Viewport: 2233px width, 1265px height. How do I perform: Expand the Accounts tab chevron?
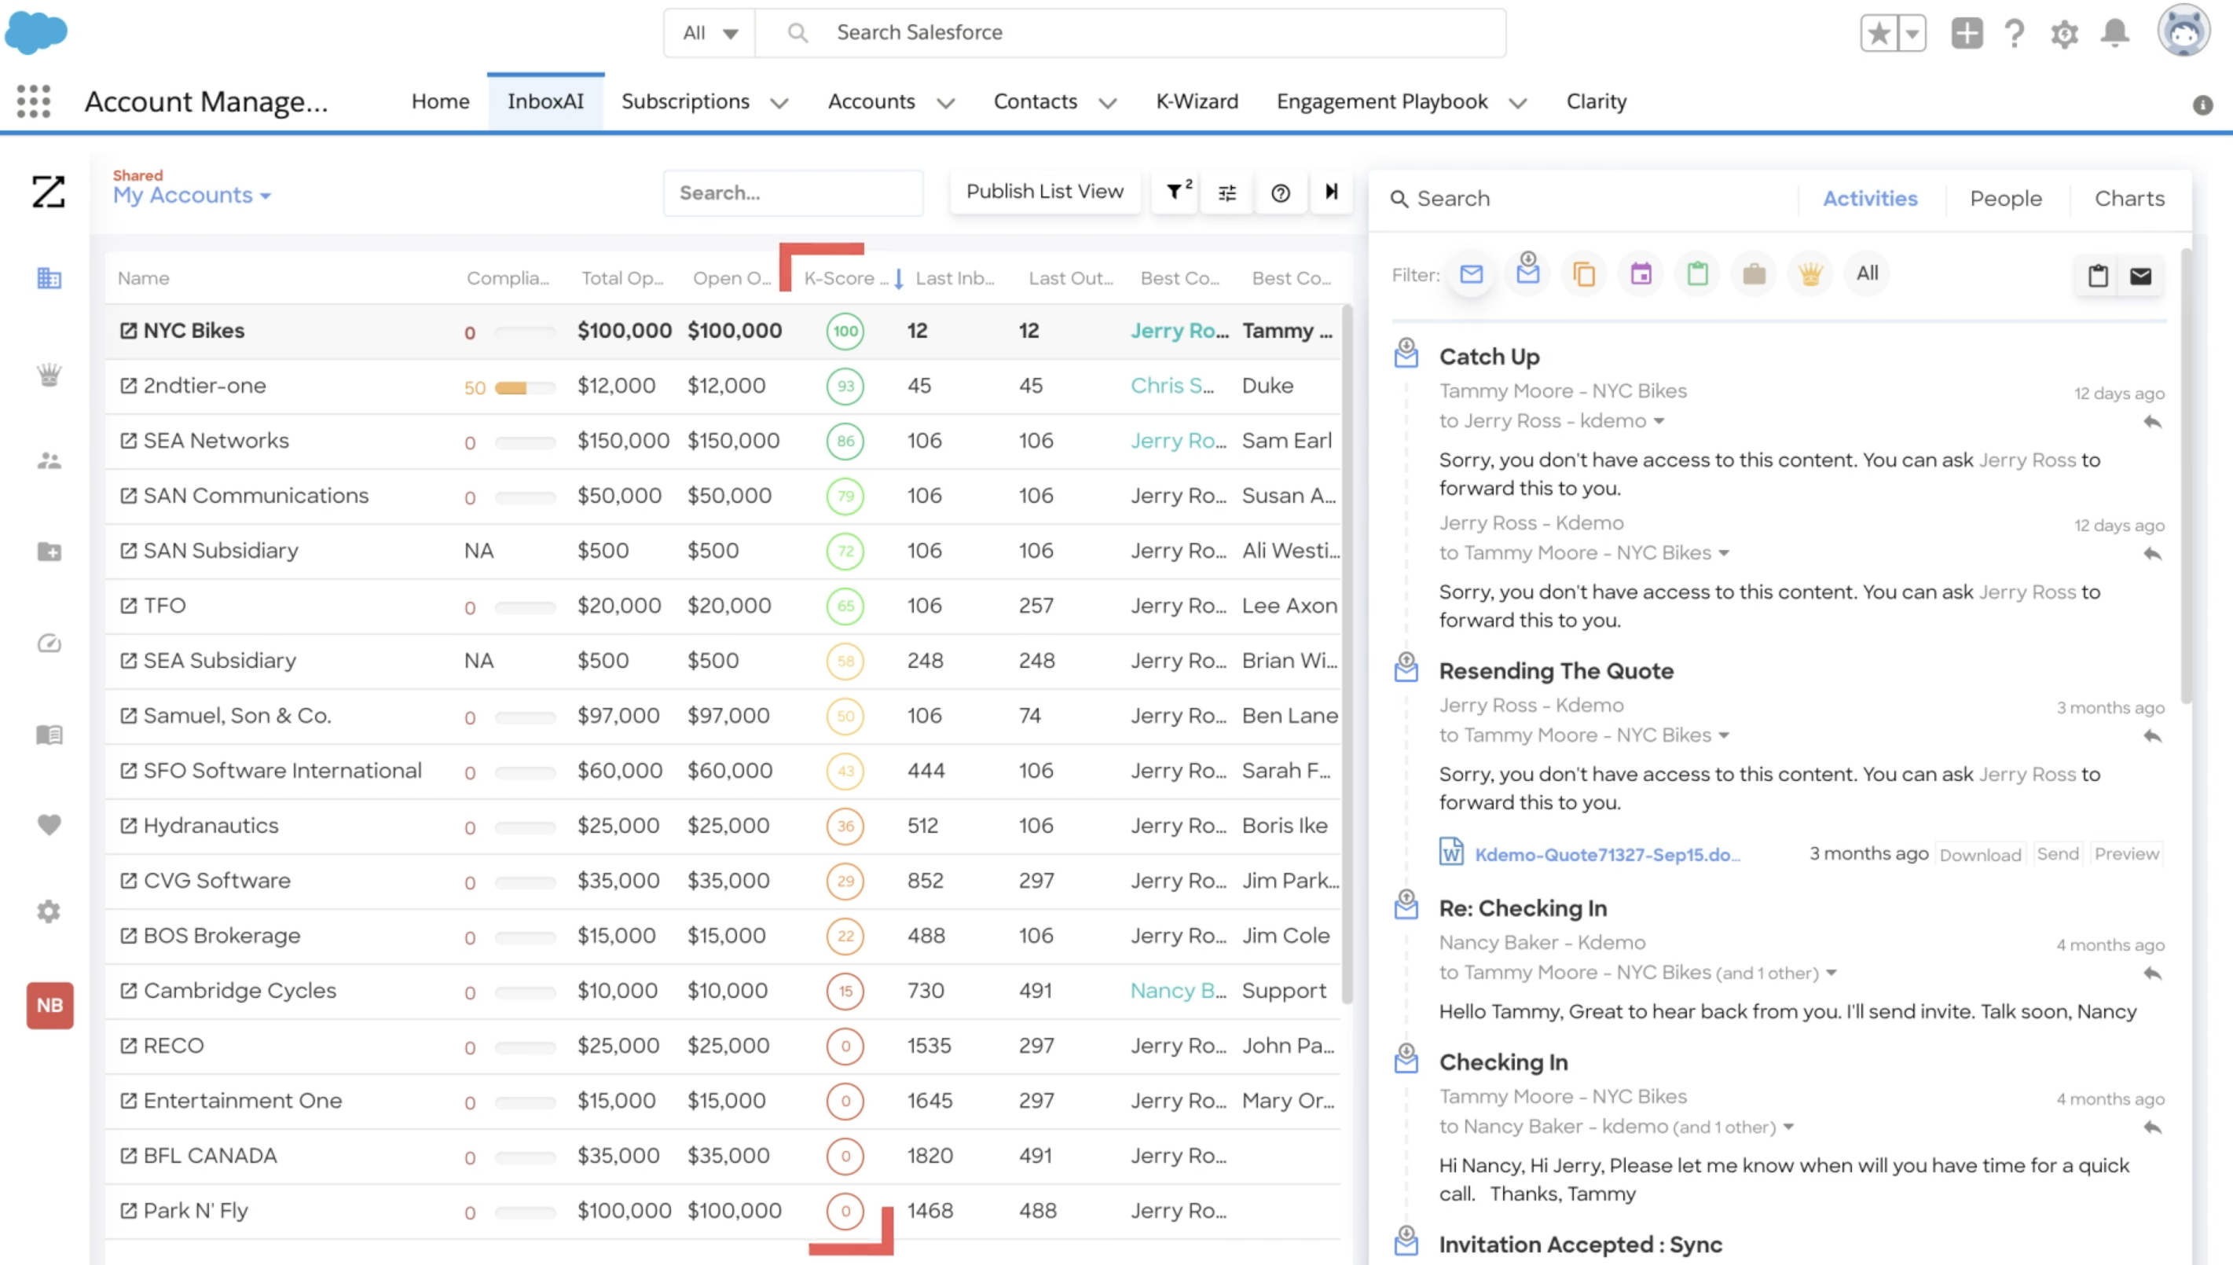(x=945, y=104)
